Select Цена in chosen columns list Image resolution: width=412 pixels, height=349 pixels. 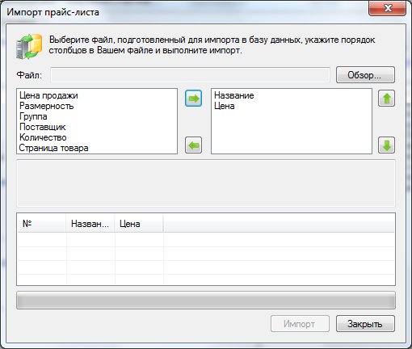[x=225, y=106]
